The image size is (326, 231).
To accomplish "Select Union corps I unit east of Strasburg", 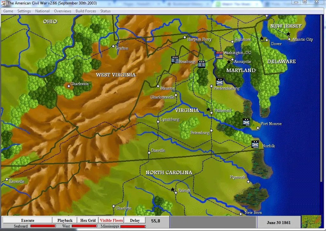I will [201, 64].
